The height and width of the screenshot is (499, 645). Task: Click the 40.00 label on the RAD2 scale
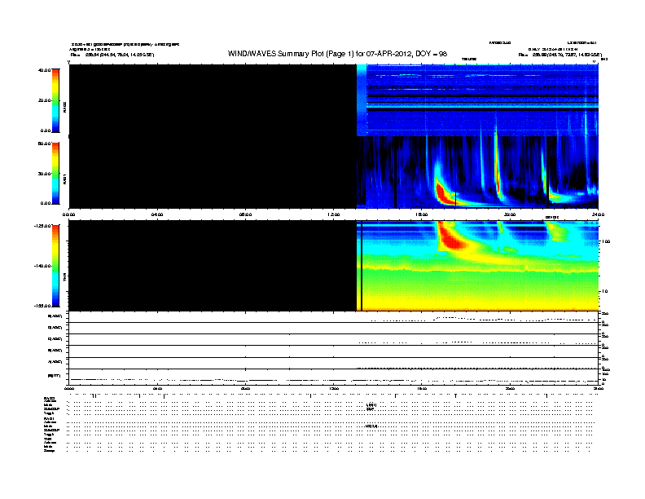pyautogui.click(x=44, y=70)
